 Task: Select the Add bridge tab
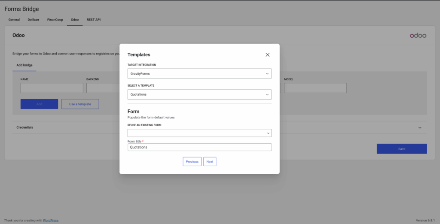[24, 65]
